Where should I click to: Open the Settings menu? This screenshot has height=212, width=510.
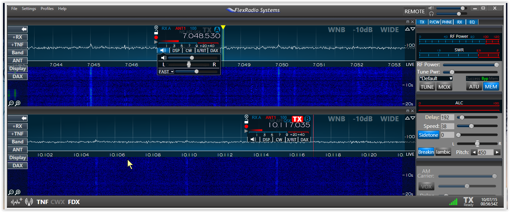coord(29,8)
